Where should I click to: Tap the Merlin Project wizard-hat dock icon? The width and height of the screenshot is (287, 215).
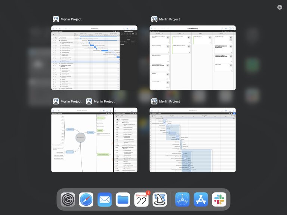pyautogui.click(x=160, y=199)
